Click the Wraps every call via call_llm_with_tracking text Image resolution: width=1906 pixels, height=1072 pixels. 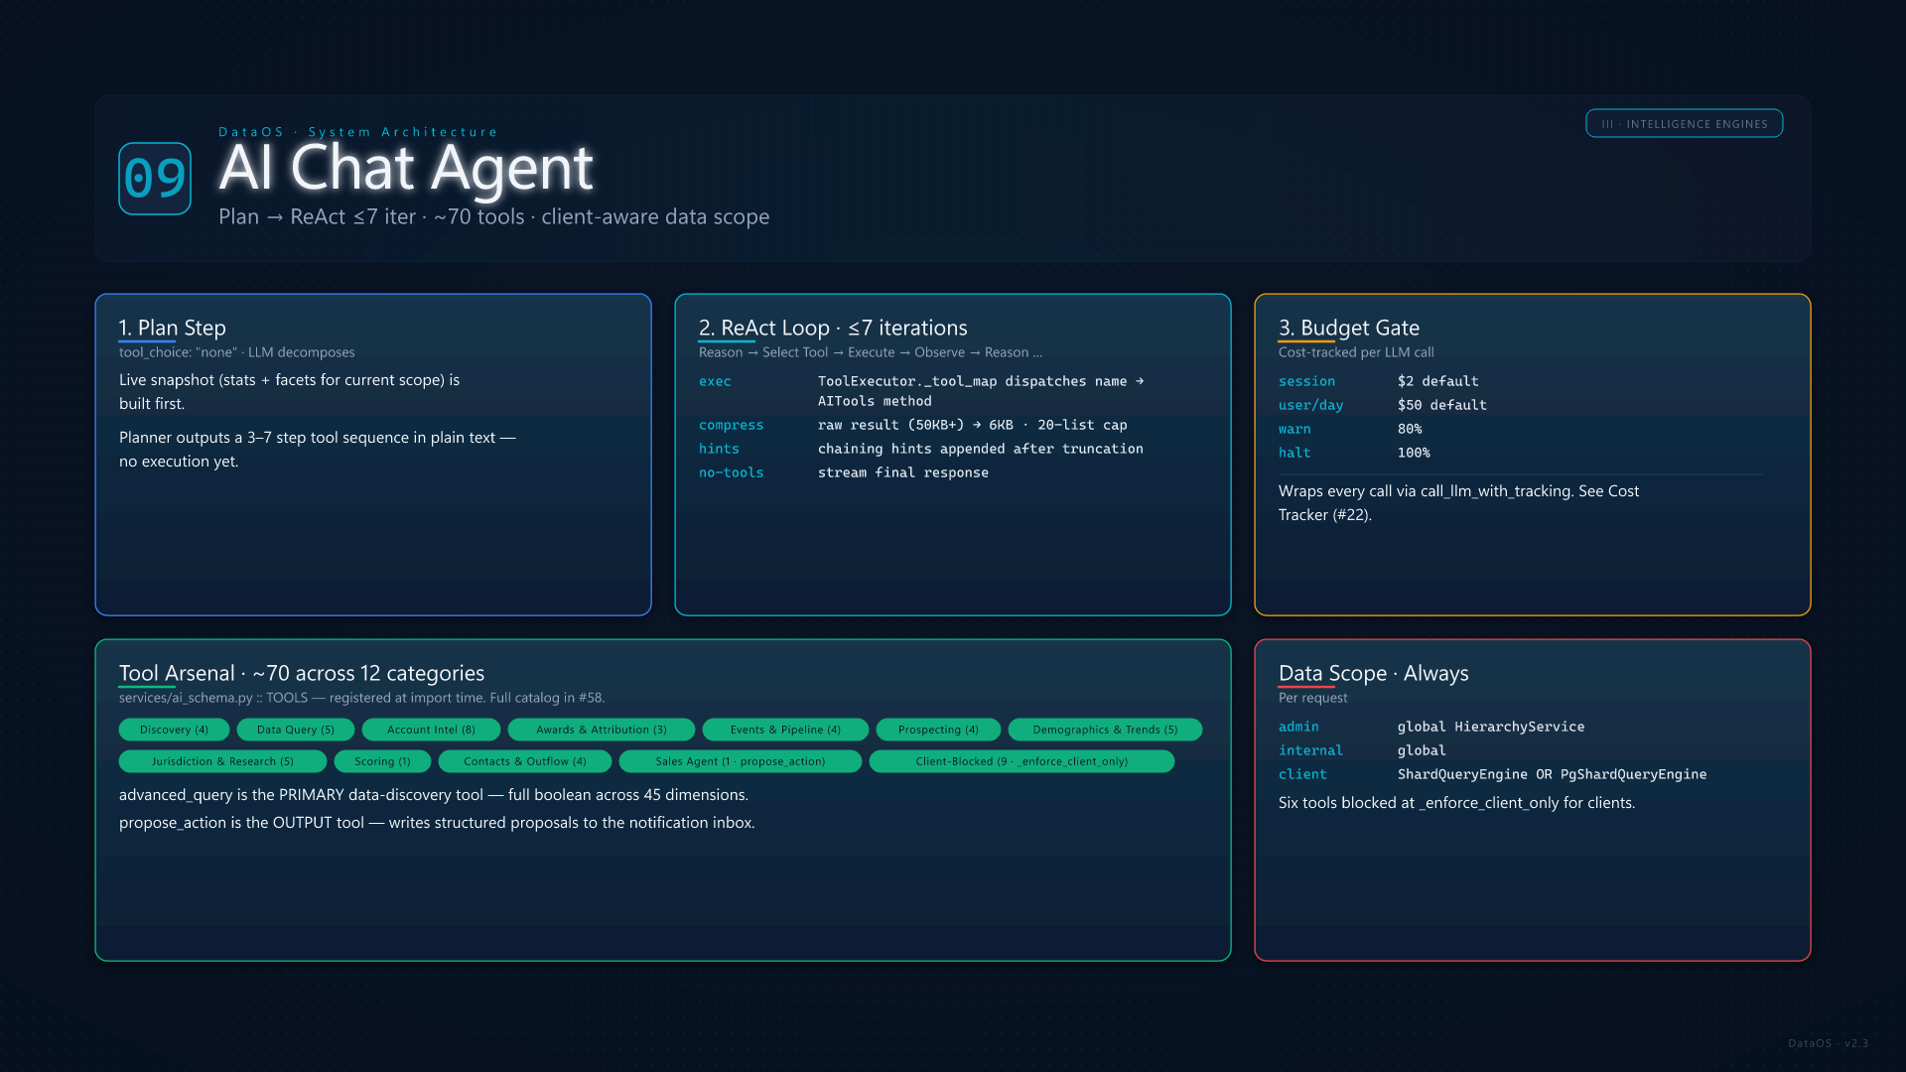[x=1459, y=503]
